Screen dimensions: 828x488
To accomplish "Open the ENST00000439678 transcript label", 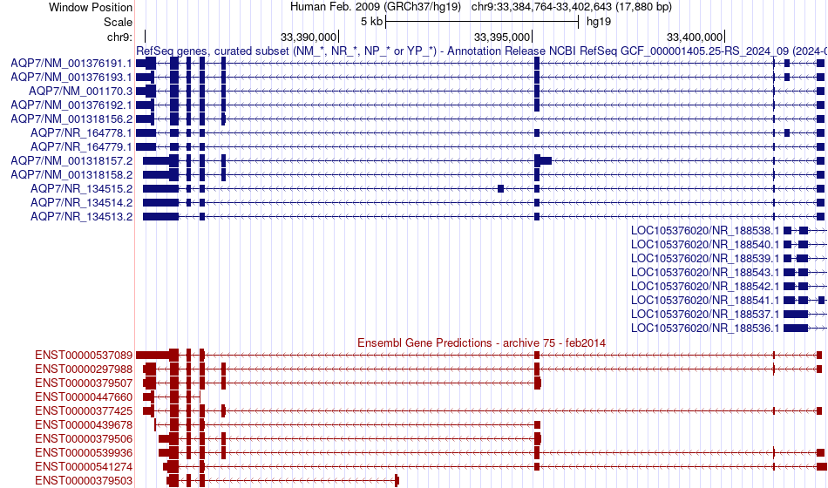I will [84, 424].
